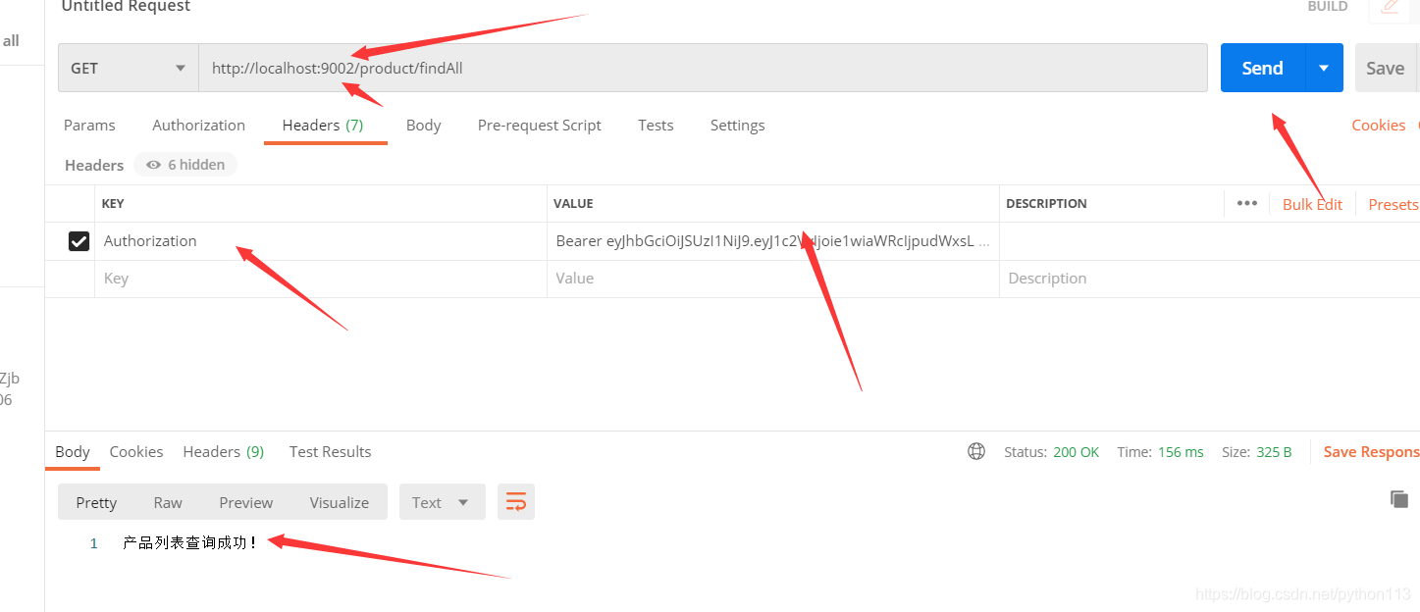Select Pretty response view
The height and width of the screenshot is (612, 1420).
(x=96, y=502)
